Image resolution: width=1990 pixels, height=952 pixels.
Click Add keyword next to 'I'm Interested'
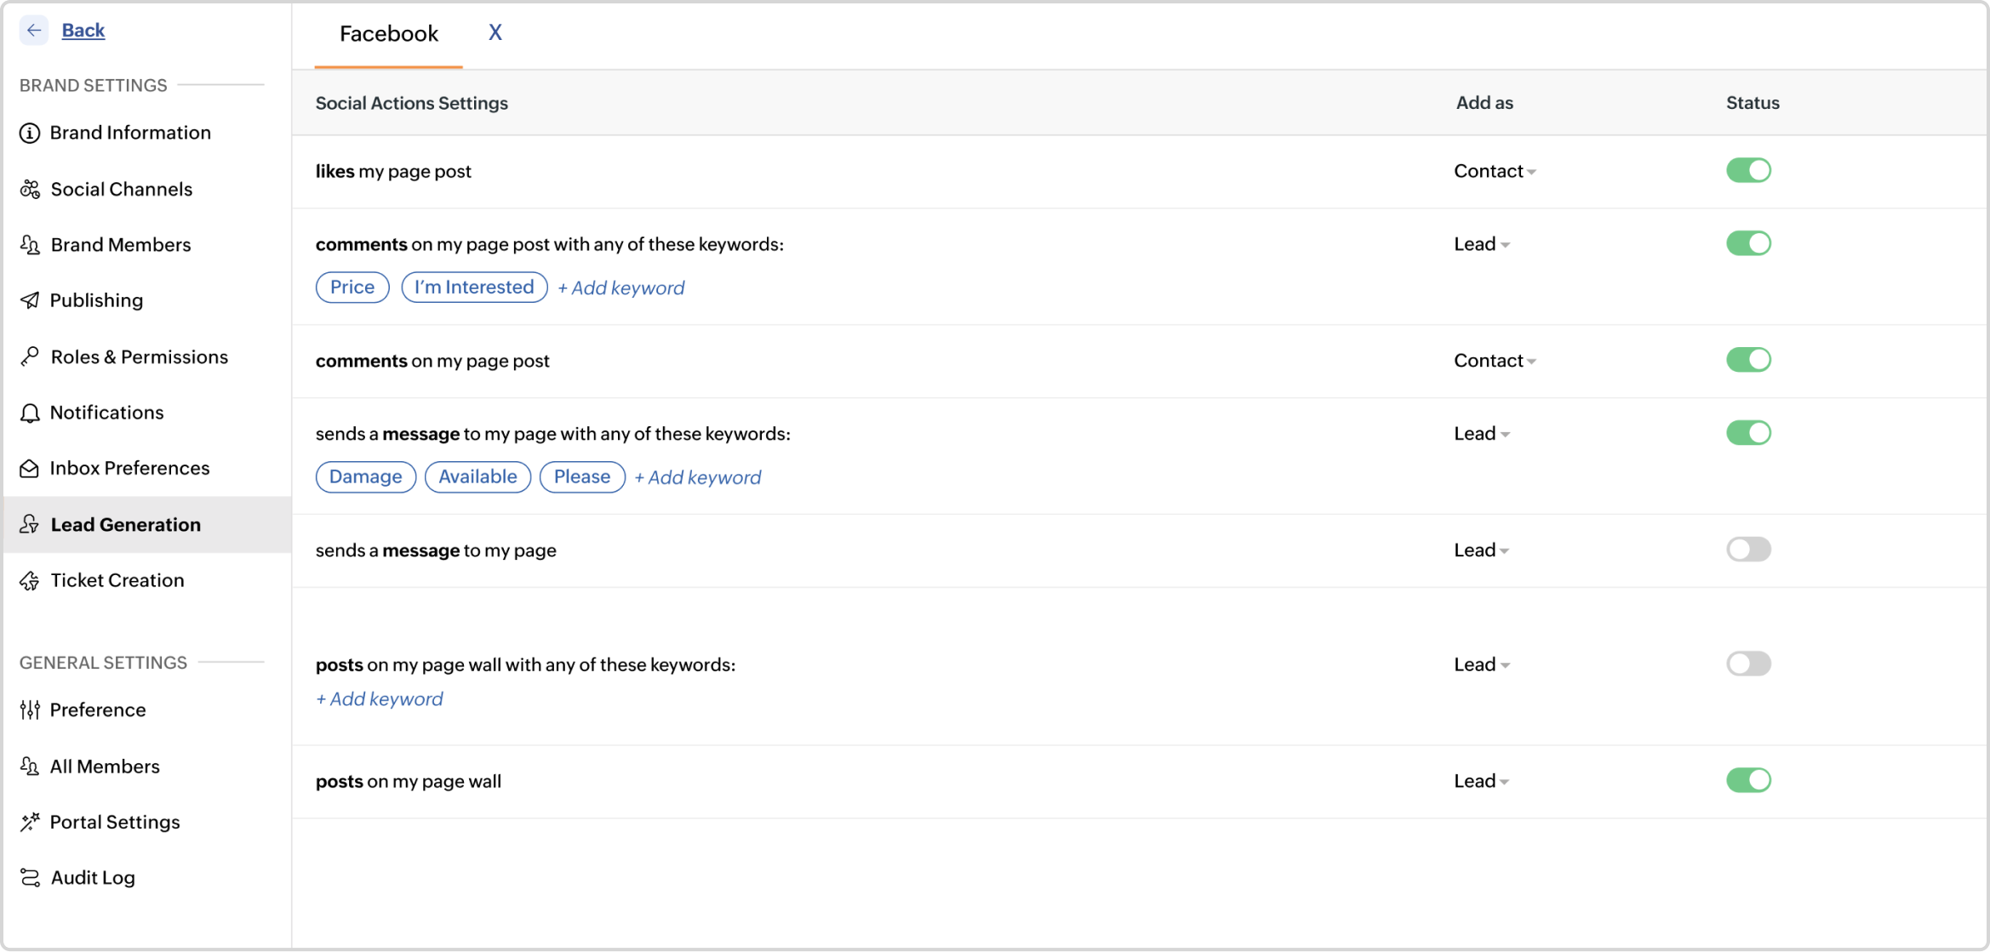coord(621,288)
